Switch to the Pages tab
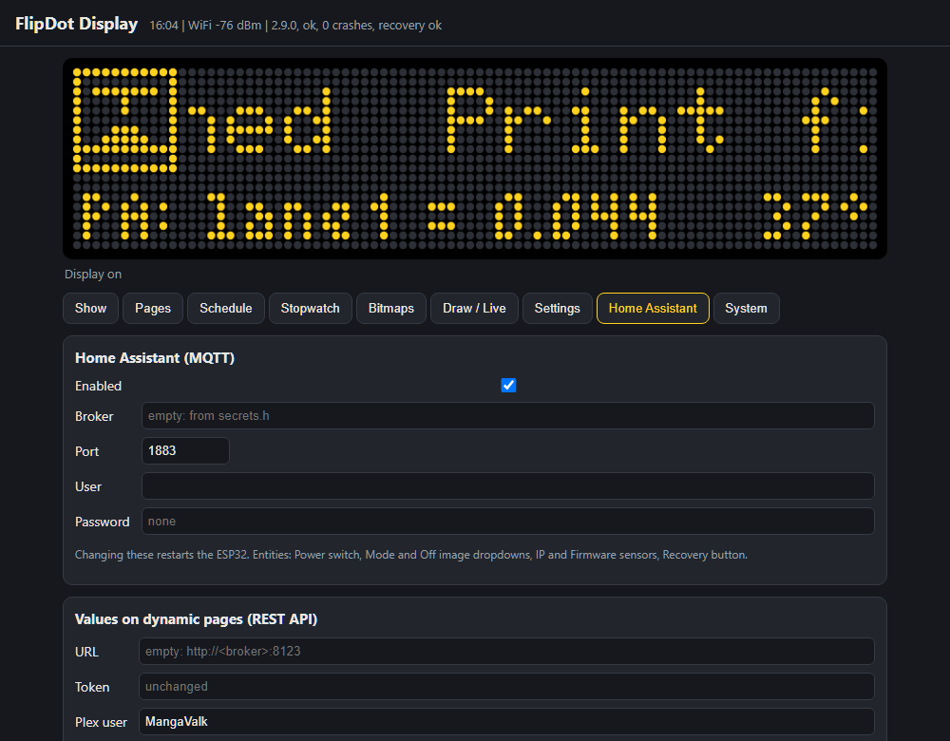The image size is (950, 741). coord(153,309)
